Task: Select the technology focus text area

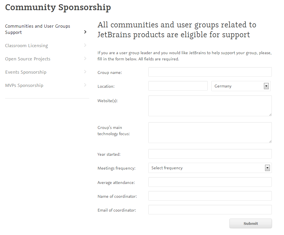Action: click(x=210, y=133)
